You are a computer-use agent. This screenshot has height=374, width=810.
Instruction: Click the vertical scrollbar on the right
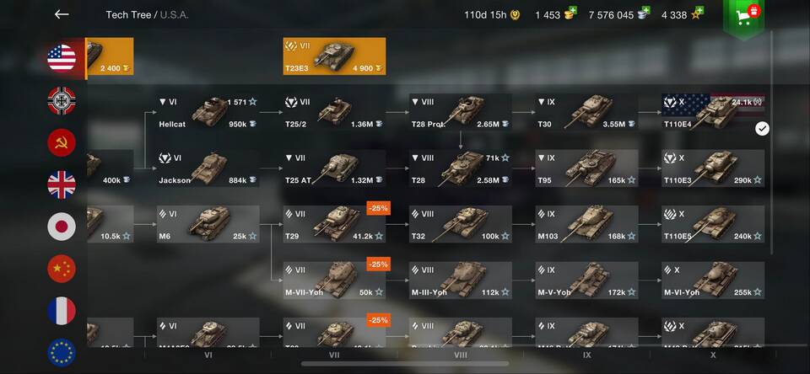pyautogui.click(x=772, y=142)
